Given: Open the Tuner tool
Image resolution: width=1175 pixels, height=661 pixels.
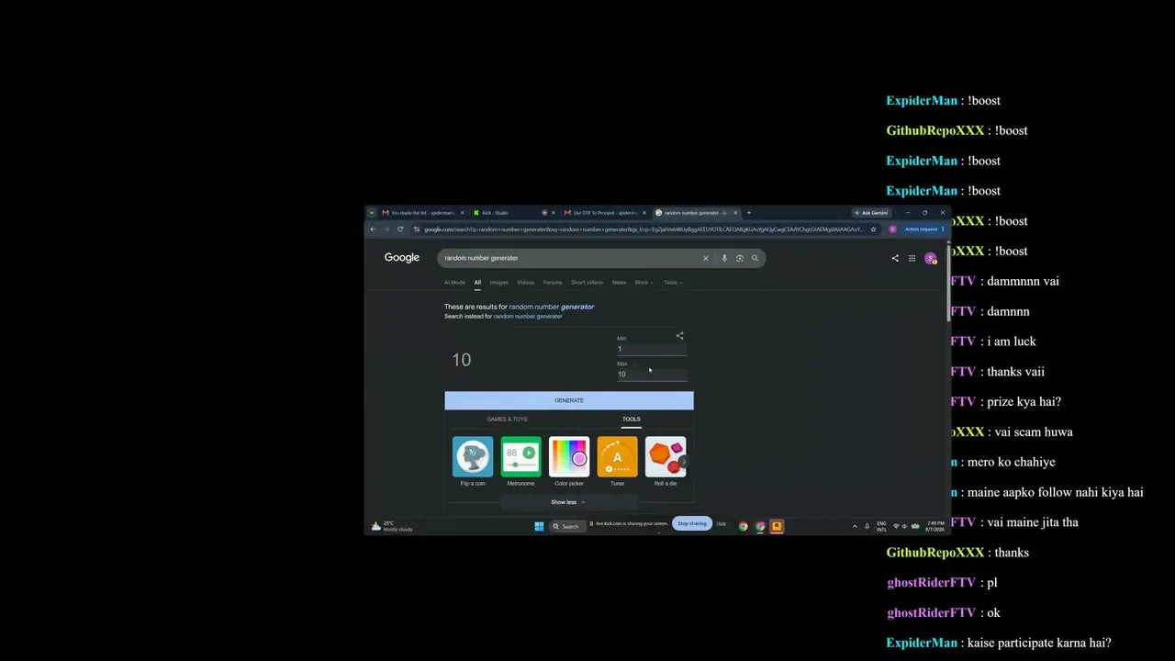Looking at the screenshot, I should pos(617,461).
